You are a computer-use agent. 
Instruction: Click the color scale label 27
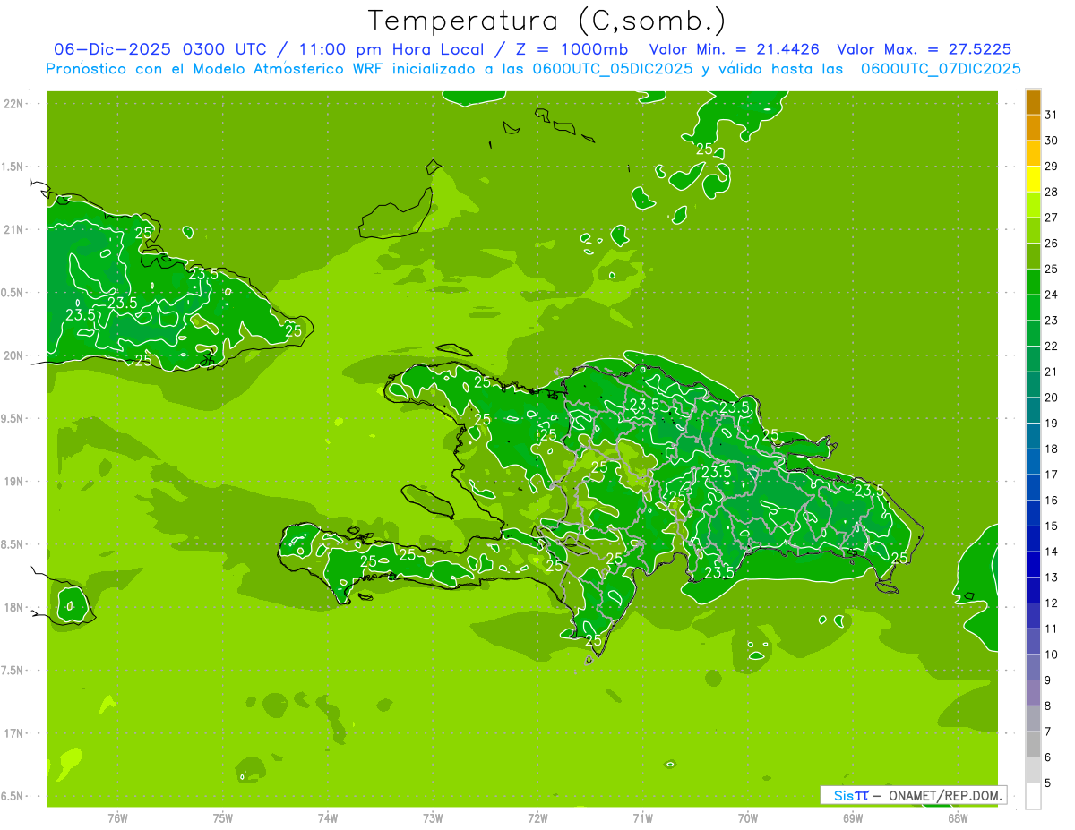1051,218
